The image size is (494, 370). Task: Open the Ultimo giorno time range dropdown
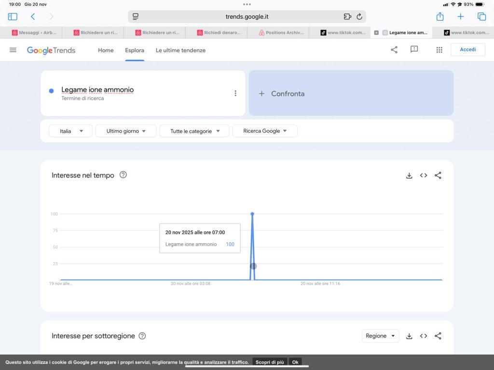tap(126, 131)
